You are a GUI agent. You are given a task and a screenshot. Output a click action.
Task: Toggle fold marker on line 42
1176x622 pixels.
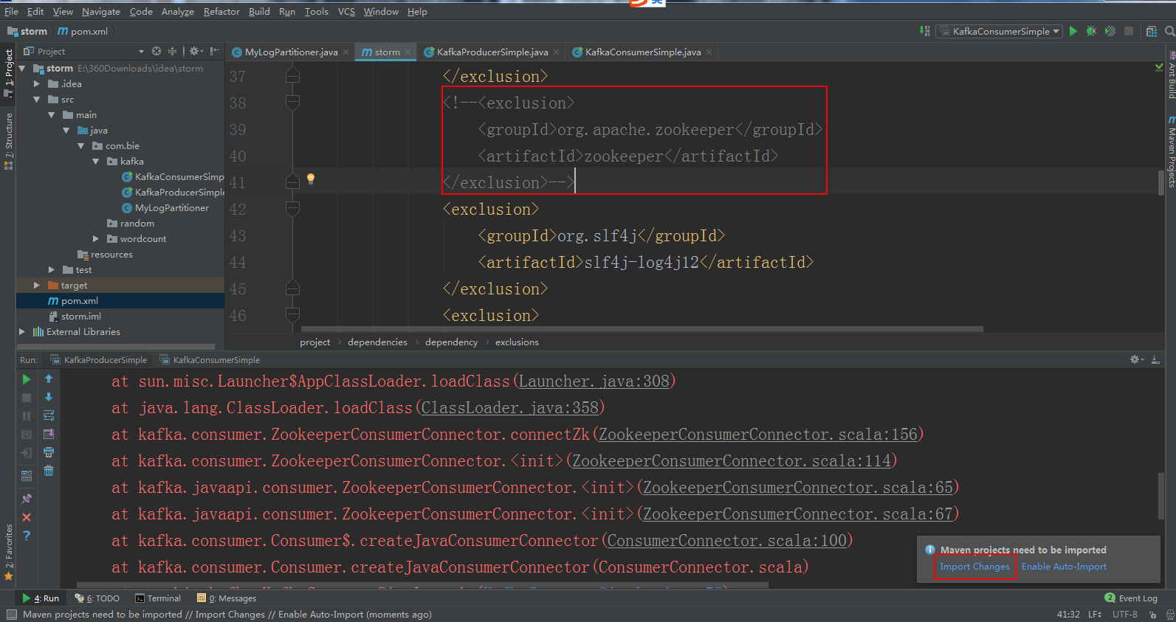[292, 209]
